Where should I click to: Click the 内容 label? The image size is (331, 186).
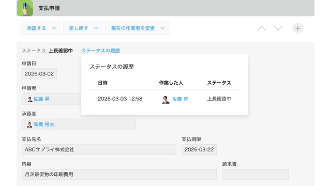click(26, 164)
